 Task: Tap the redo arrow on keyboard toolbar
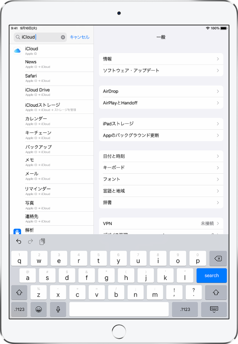[30, 242]
